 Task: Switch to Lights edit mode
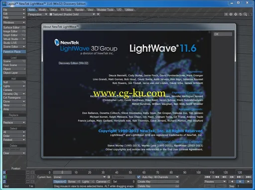[88, 182]
